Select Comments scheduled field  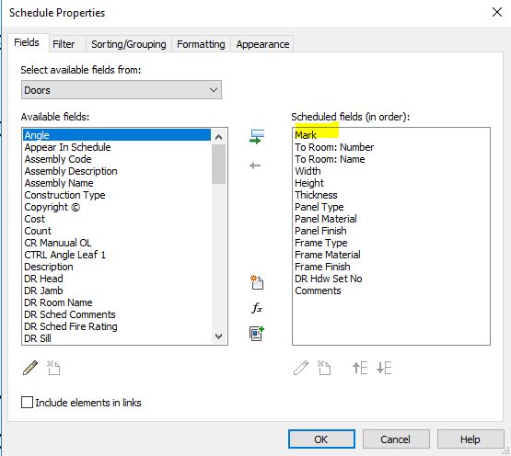(x=391, y=291)
